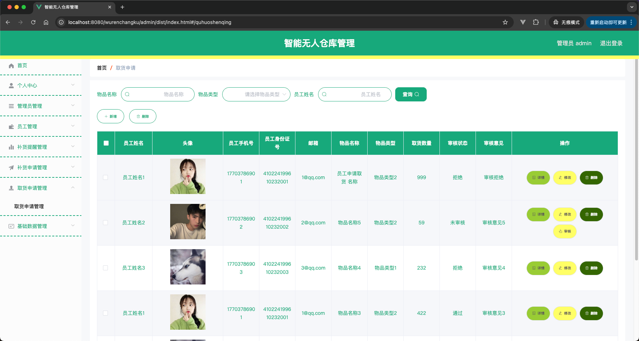This screenshot has height=341, width=639.
Task: Open the 员工管理 sidebar menu
Action: click(x=41, y=127)
